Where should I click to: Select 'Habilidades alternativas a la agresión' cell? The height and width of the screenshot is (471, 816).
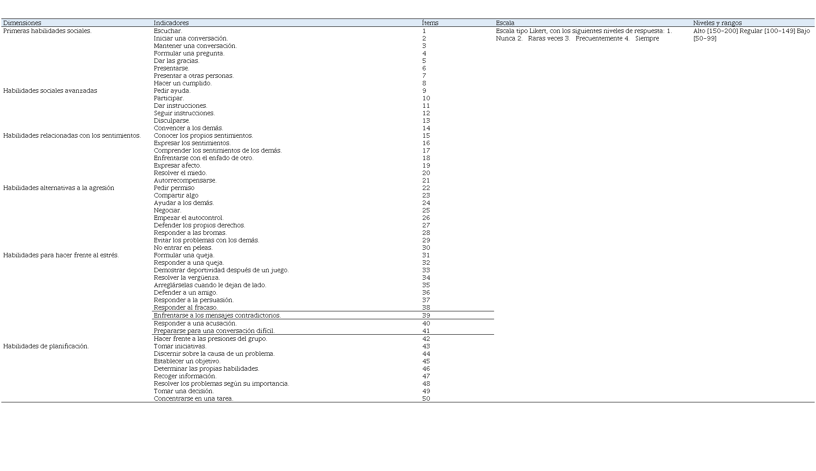pos(59,188)
